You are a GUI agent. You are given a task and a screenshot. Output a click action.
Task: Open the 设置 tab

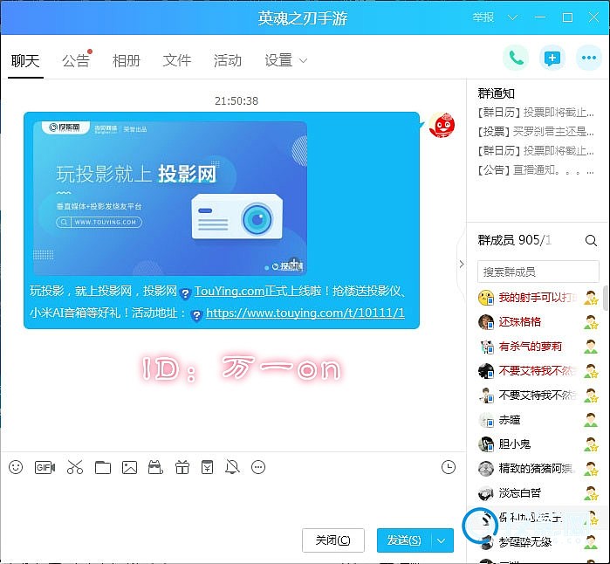(x=278, y=61)
